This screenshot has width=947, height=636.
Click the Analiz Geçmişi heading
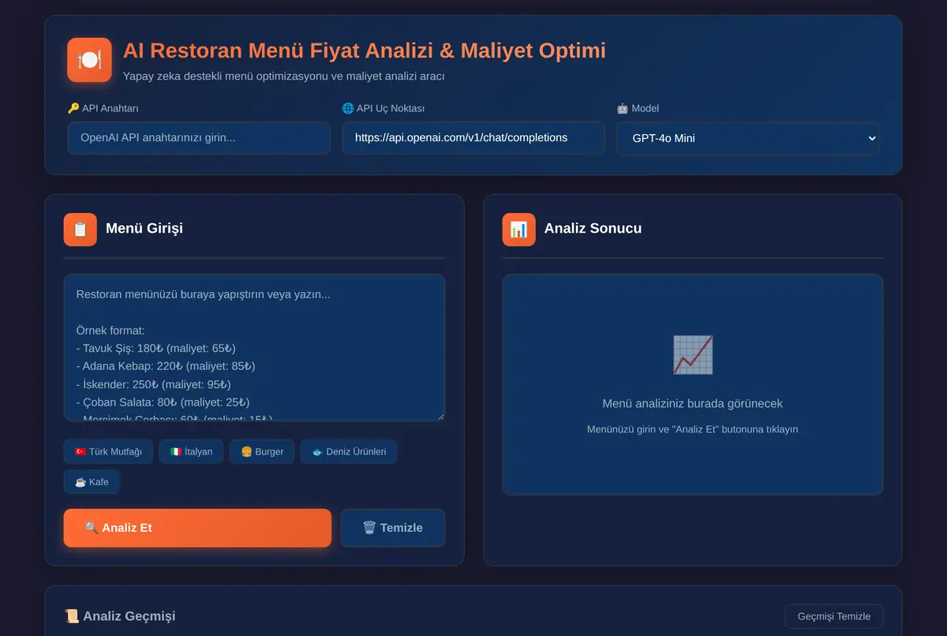click(120, 616)
